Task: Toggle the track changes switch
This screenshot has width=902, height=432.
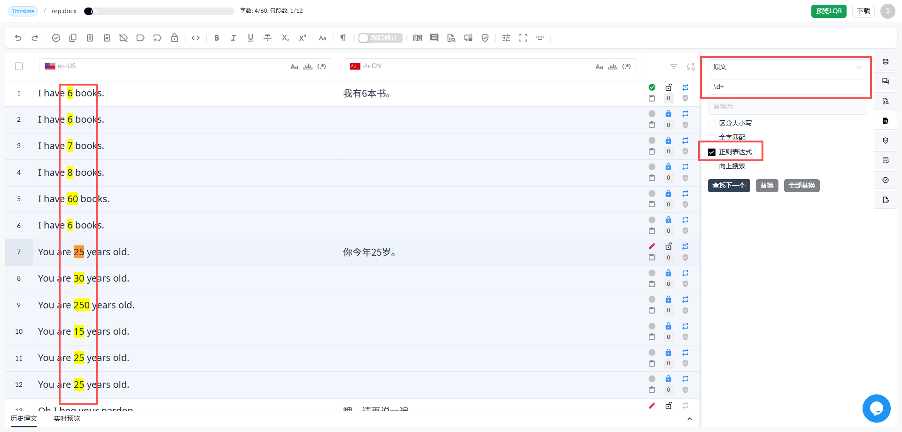Action: coord(381,38)
